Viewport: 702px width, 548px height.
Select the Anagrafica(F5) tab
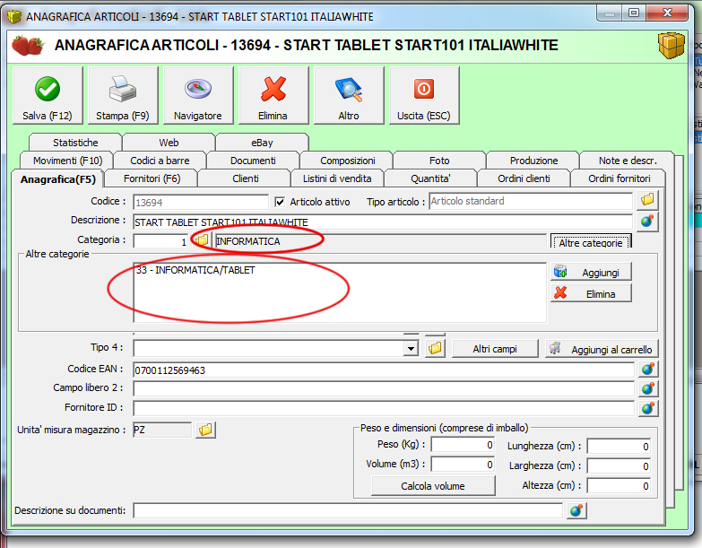click(x=57, y=179)
